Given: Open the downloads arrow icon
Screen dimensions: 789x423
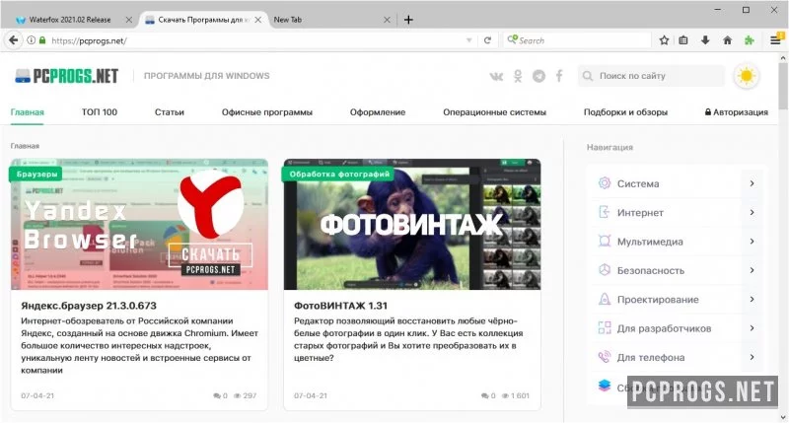Looking at the screenshot, I should coord(705,40).
